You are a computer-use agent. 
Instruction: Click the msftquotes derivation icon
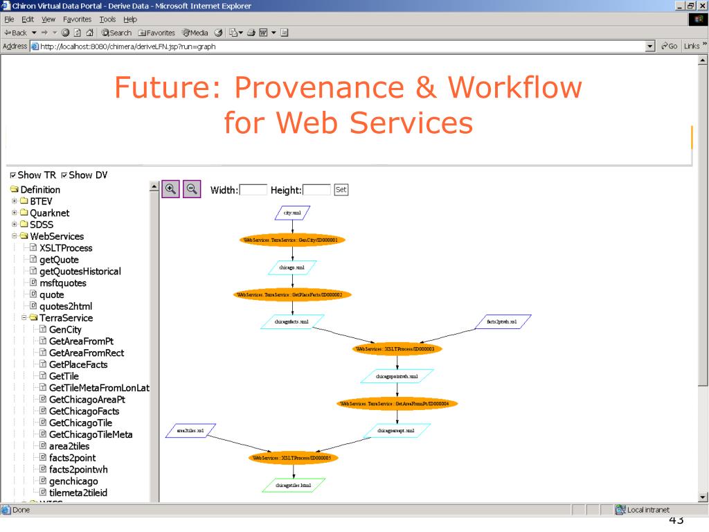click(x=33, y=283)
